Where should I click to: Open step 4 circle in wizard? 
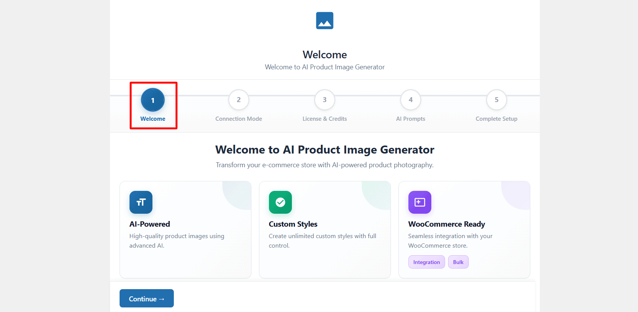(411, 100)
